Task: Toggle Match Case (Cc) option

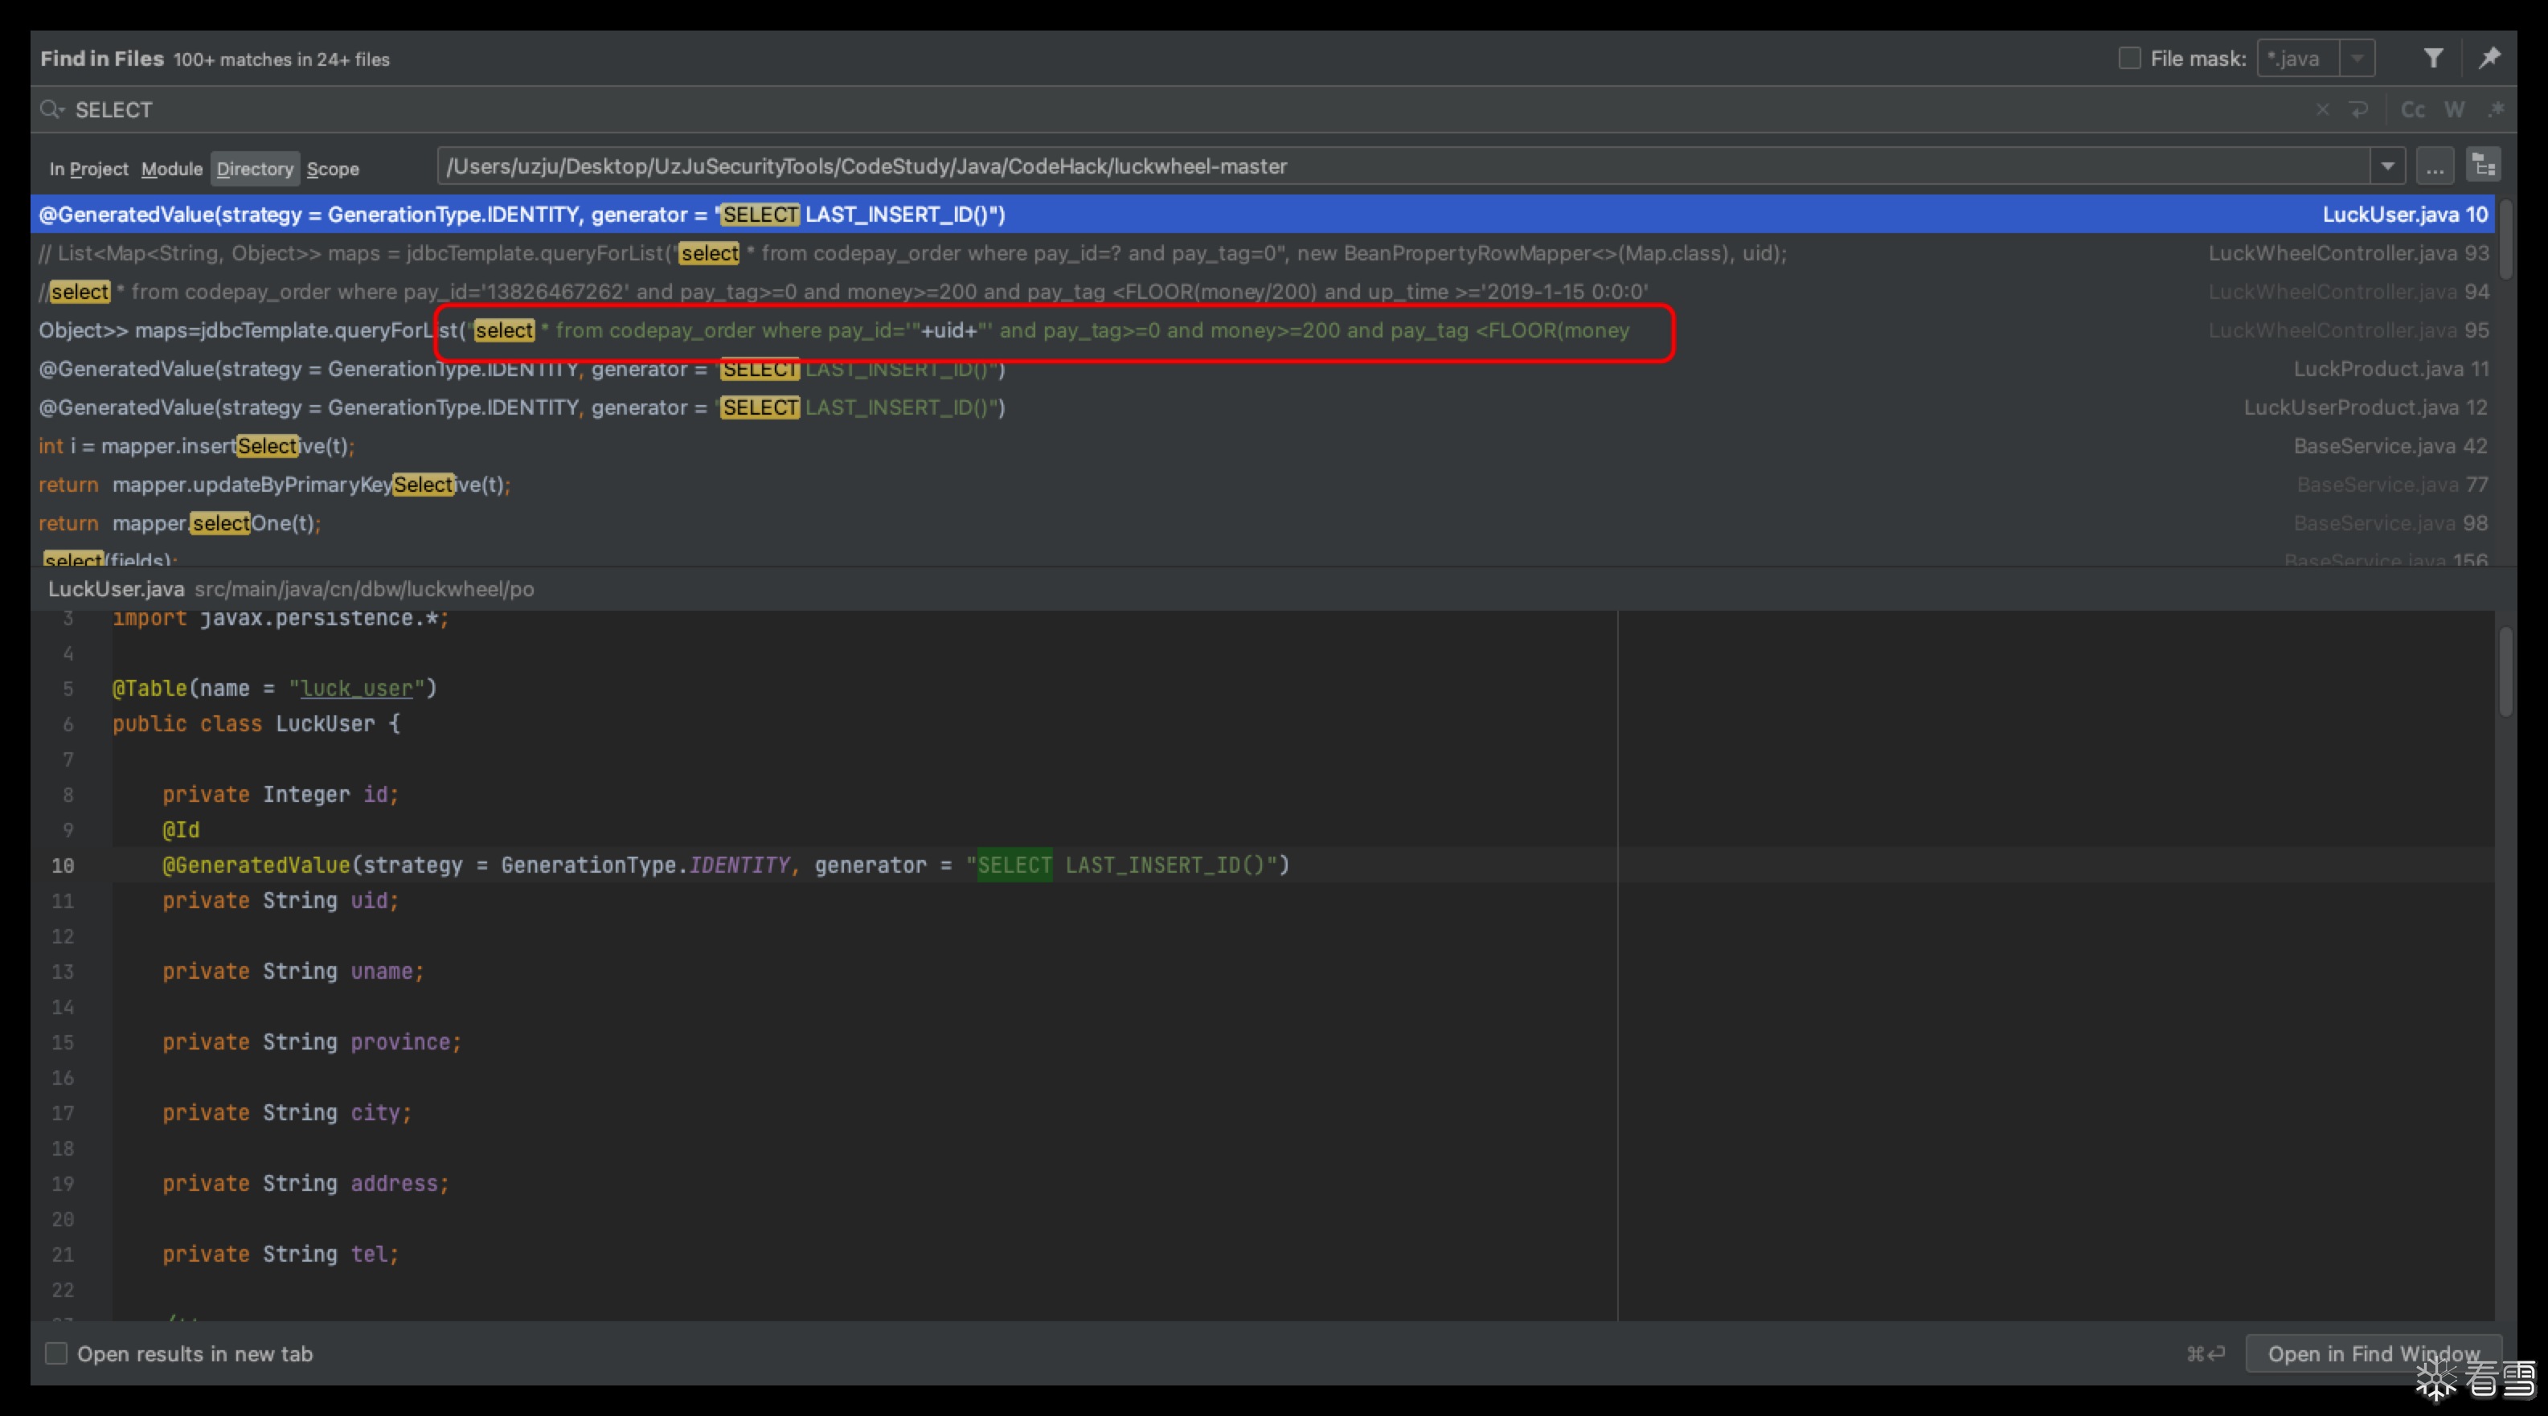Action: (x=2412, y=110)
